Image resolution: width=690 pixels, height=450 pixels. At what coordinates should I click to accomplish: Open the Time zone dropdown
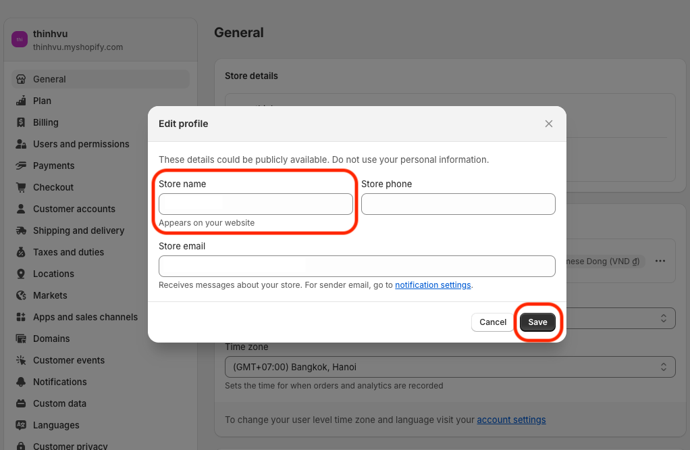(x=450, y=367)
